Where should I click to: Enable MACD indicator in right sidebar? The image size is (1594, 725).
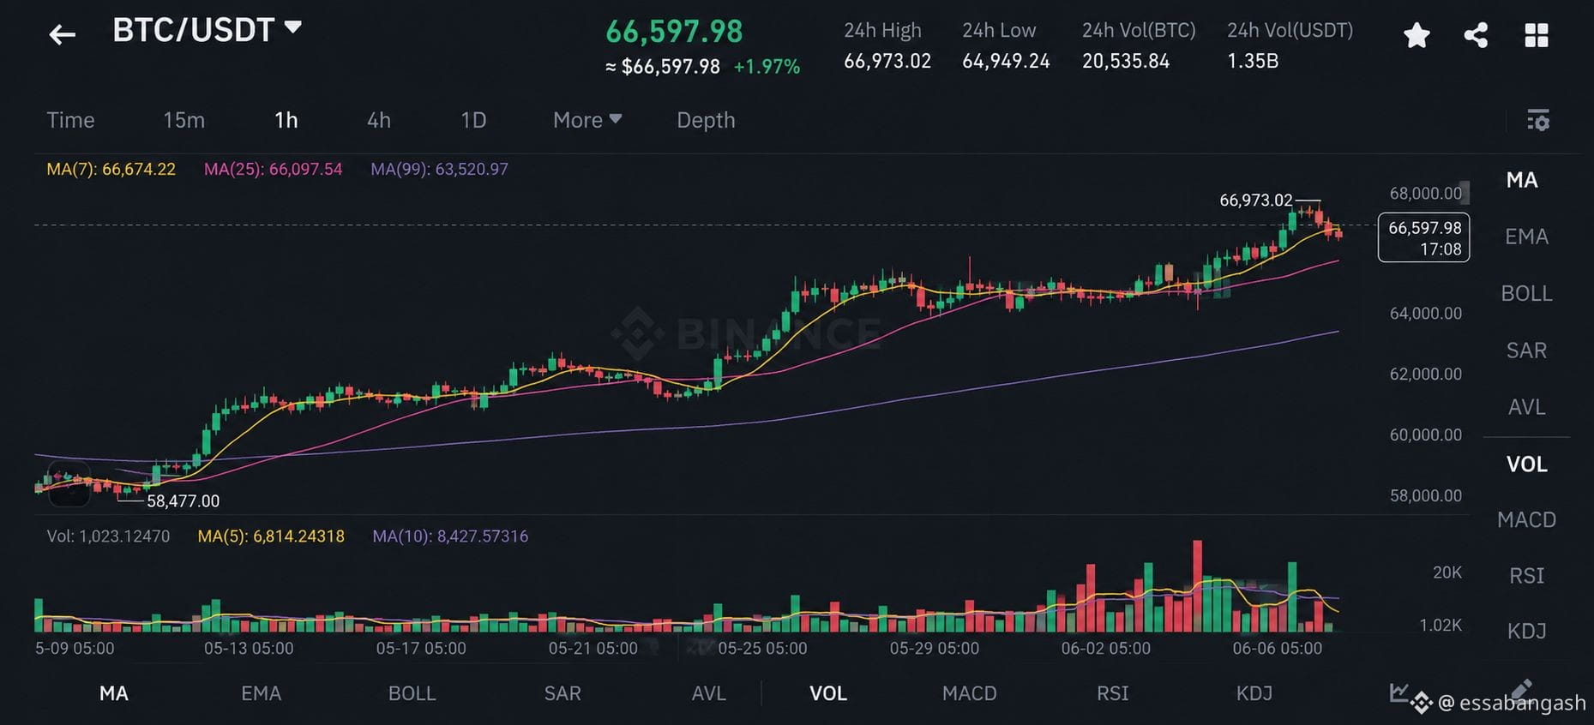pos(1526,519)
